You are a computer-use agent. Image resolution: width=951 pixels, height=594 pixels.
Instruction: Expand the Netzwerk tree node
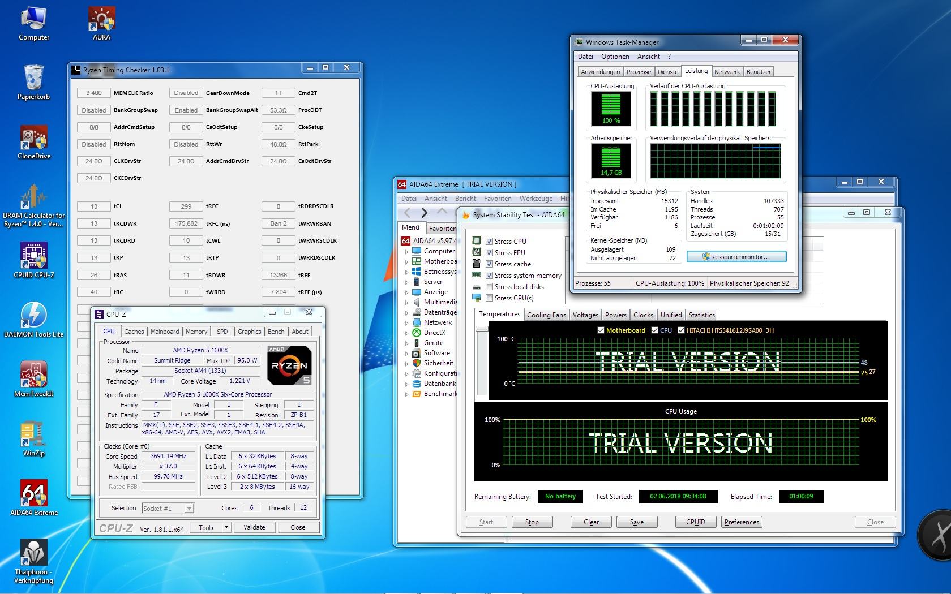tap(406, 322)
